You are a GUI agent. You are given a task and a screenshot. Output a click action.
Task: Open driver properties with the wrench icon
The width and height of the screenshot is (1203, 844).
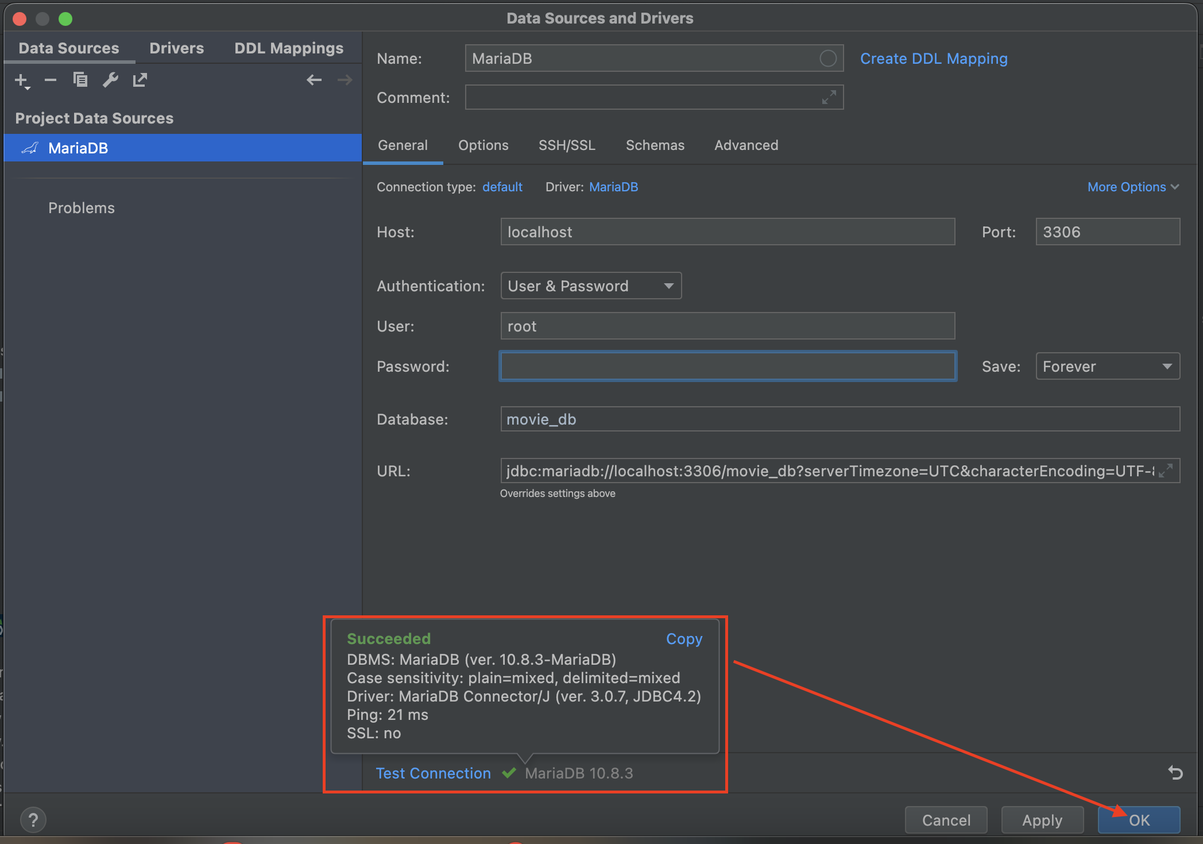click(x=110, y=80)
